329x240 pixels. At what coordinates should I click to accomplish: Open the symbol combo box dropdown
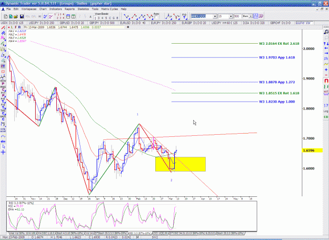pyautogui.click(x=215, y=16)
